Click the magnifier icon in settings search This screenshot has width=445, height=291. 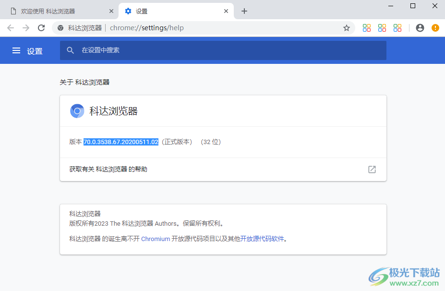tap(70, 50)
